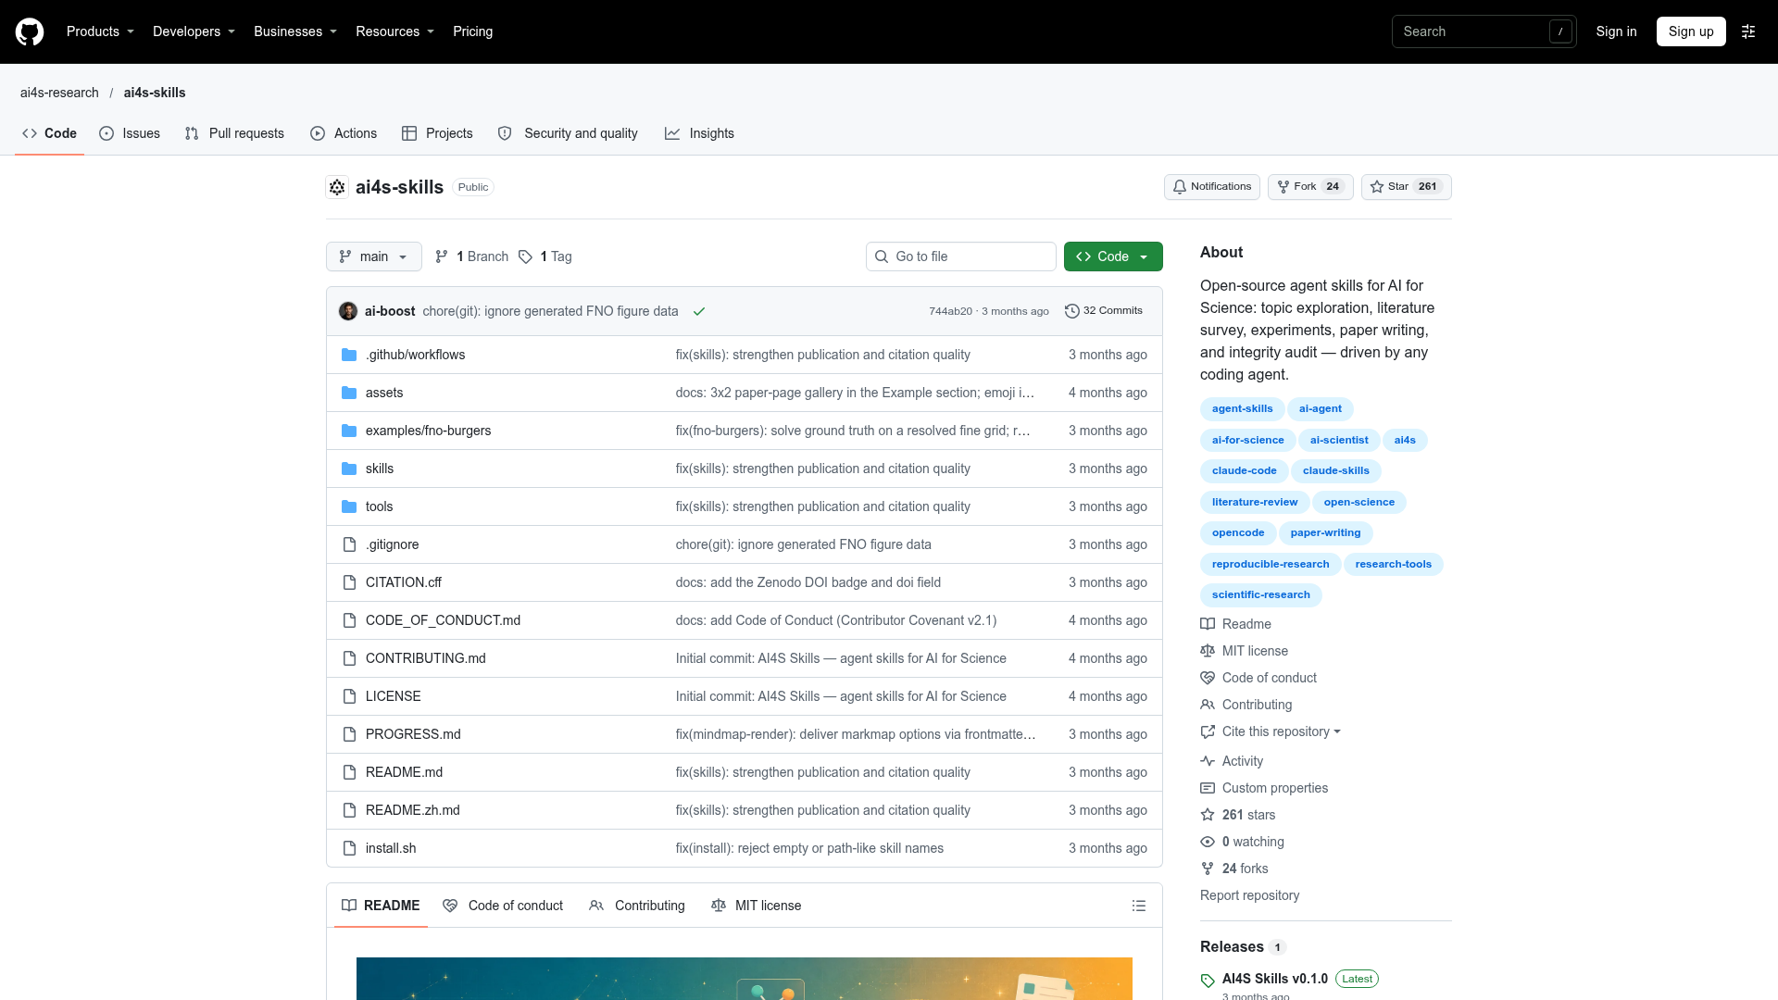The image size is (1778, 1000).
Task: Open the Insights tab
Action: tap(699, 133)
